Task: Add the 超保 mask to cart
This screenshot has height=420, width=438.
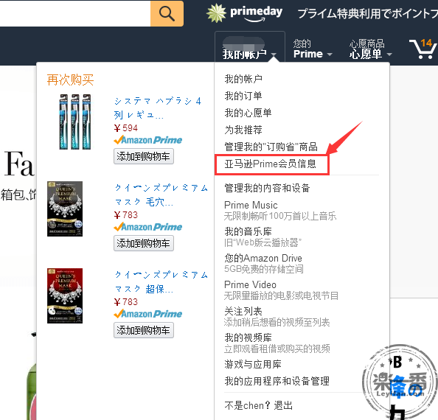Action: [x=144, y=330]
